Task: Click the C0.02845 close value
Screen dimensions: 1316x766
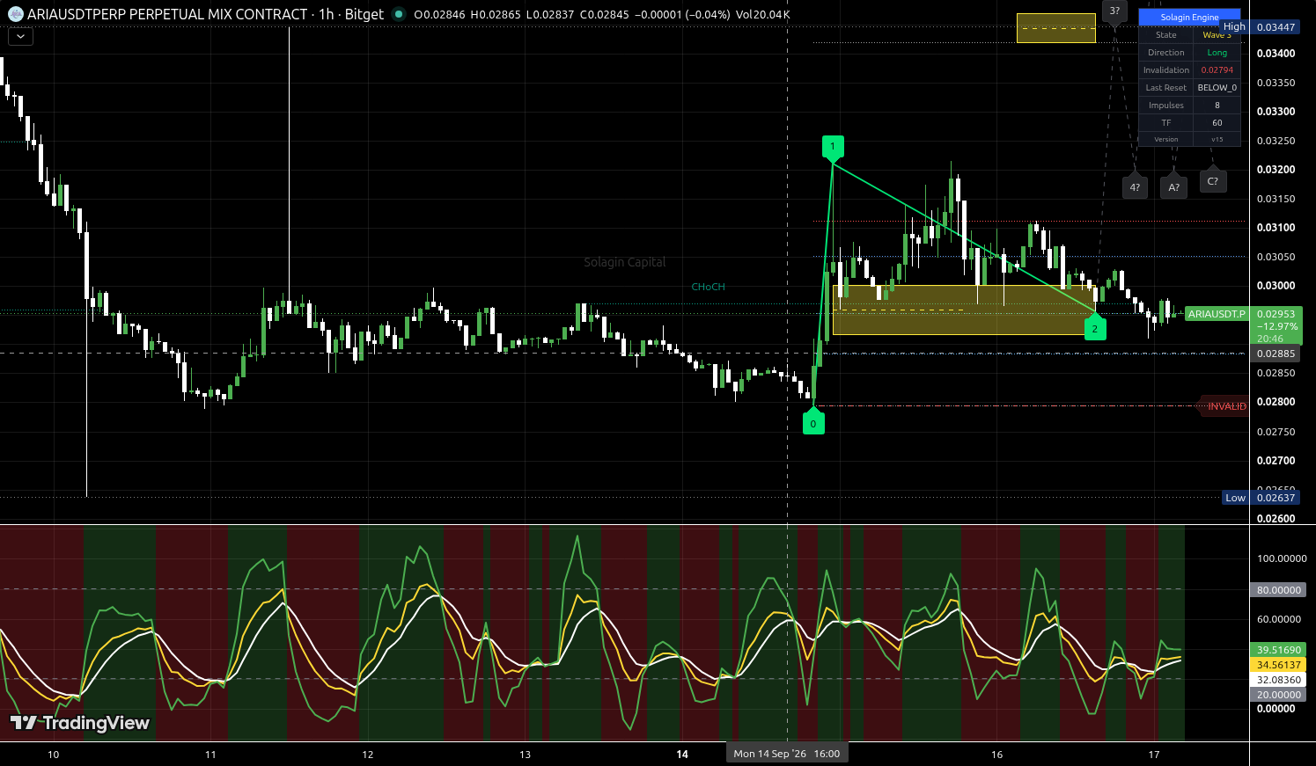Action: click(604, 14)
